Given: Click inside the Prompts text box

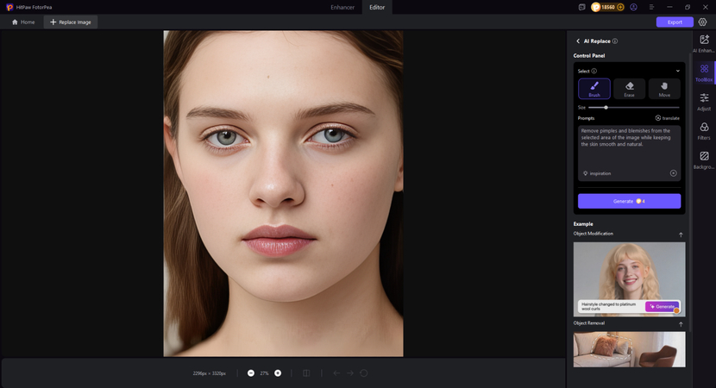Looking at the screenshot, I should pos(629,145).
